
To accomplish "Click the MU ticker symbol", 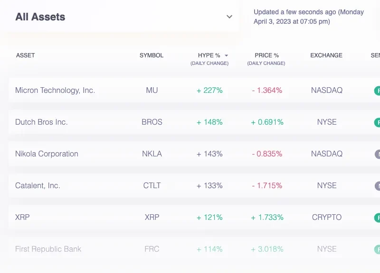I will (x=152, y=90).
